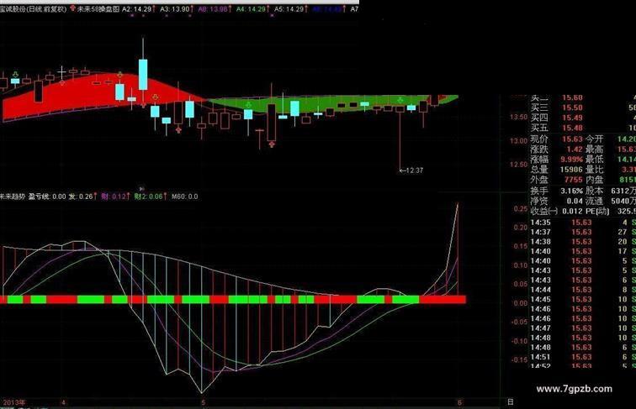Select the 盈亏线: 0.00 readout

(46, 197)
